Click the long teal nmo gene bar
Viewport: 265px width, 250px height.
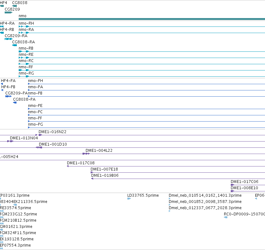tap(142, 19)
